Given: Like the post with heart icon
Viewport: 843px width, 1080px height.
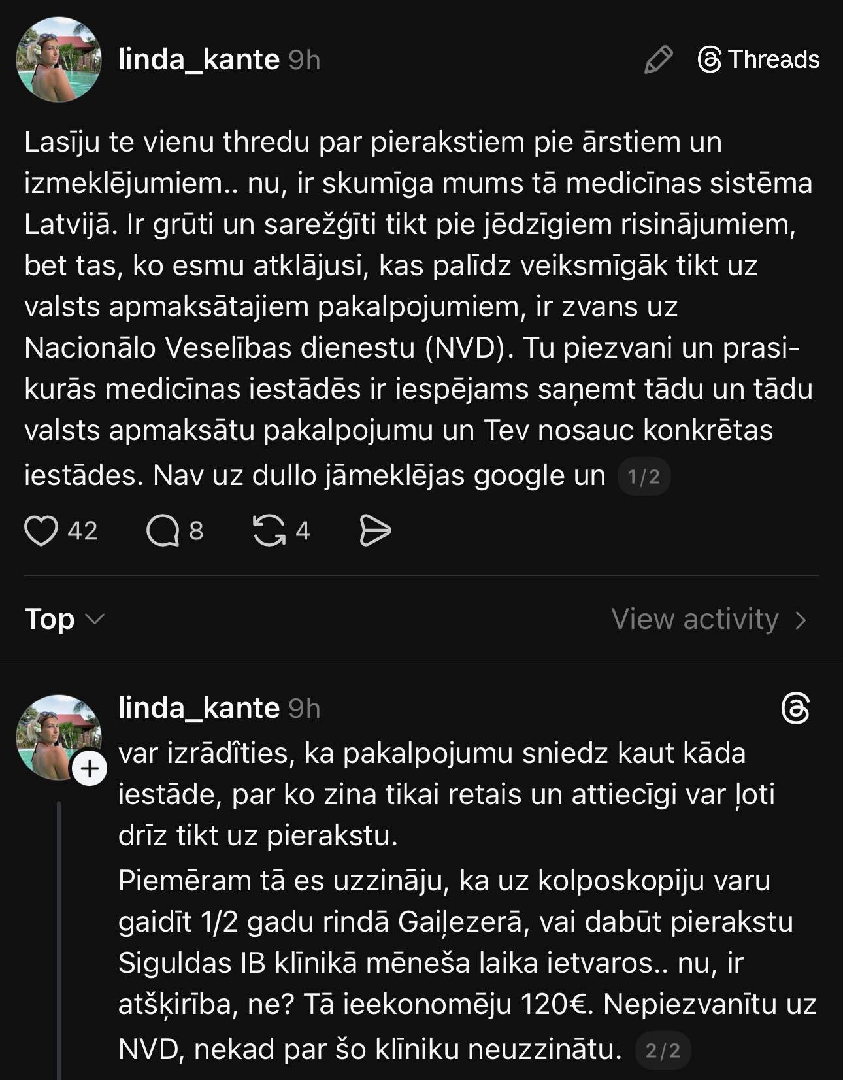Looking at the screenshot, I should tap(41, 530).
